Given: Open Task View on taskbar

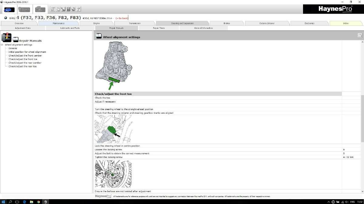Looking at the screenshot, I should click(17, 202).
